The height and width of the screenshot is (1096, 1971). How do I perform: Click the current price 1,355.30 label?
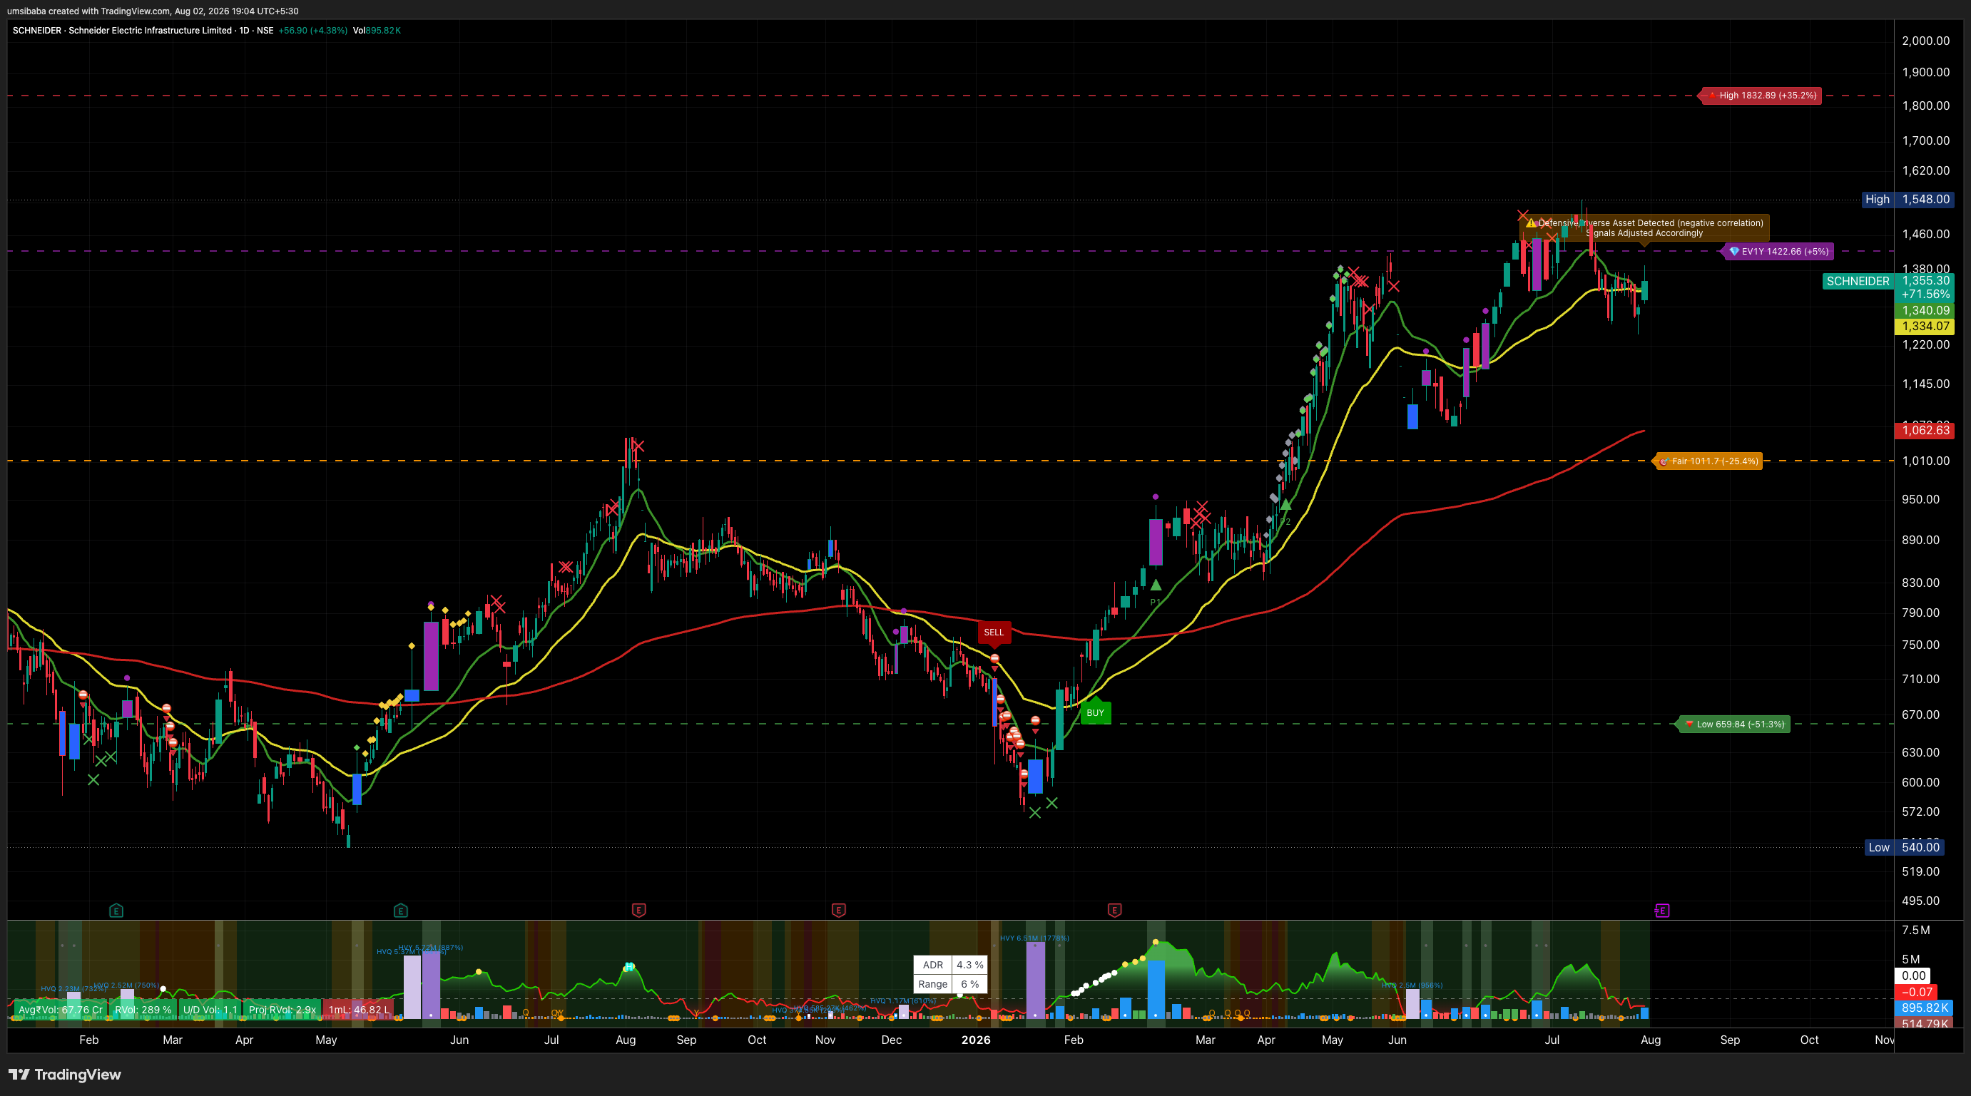[x=1925, y=281]
